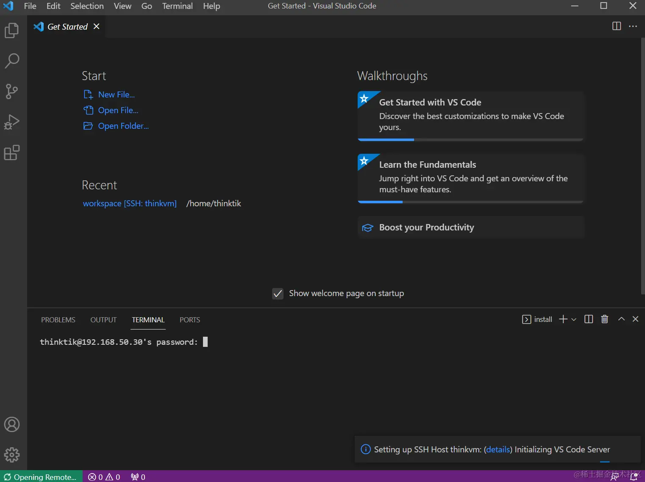
Task: Open the Edit menu
Action: [53, 6]
